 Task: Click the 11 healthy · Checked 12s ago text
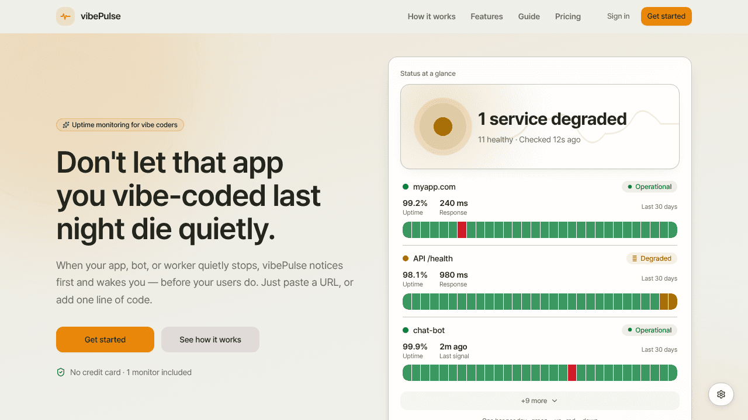[x=529, y=139]
